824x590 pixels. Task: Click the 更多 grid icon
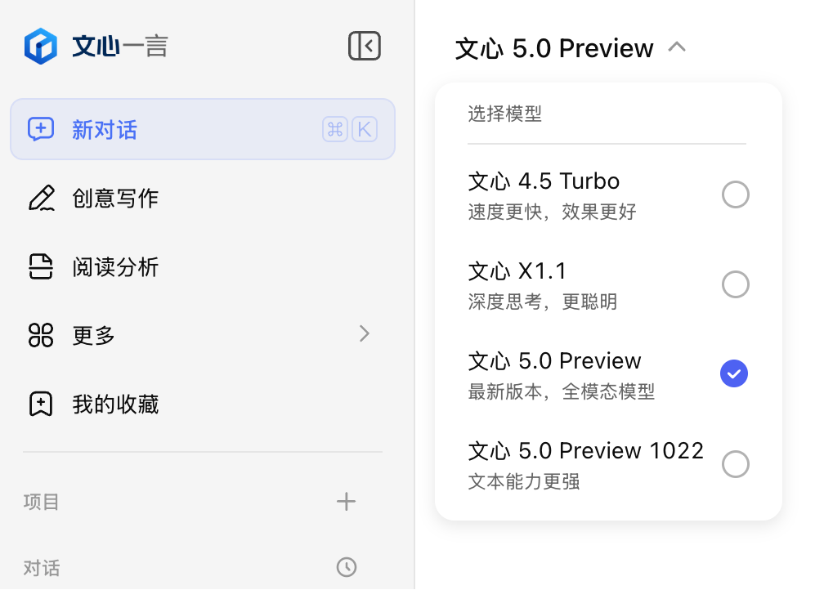(x=42, y=335)
